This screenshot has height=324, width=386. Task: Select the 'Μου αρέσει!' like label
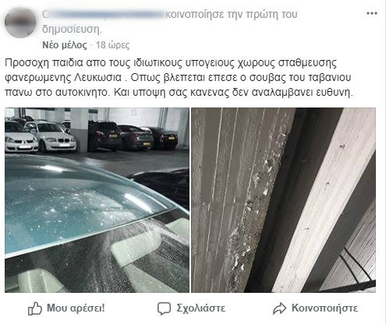point(76,308)
